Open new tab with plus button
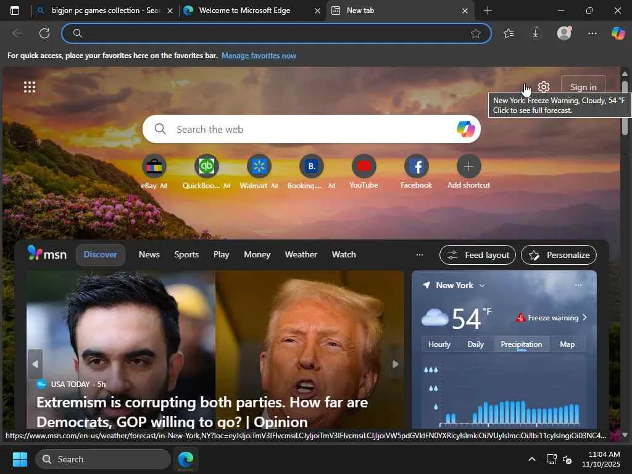 [488, 10]
